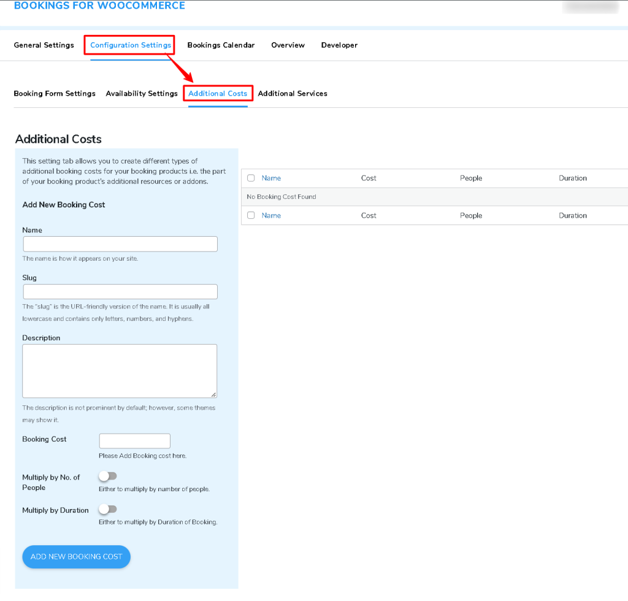The width and height of the screenshot is (628, 601).
Task: Open the General Settings tab
Action: pyautogui.click(x=44, y=45)
